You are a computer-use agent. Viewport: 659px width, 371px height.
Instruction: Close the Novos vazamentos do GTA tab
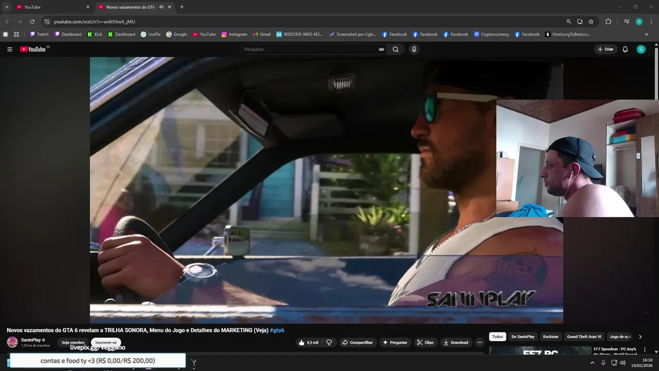coord(169,7)
